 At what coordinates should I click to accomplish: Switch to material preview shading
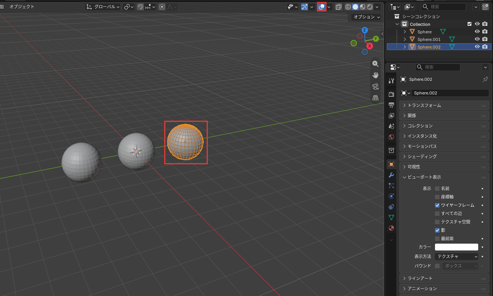[x=362, y=7]
